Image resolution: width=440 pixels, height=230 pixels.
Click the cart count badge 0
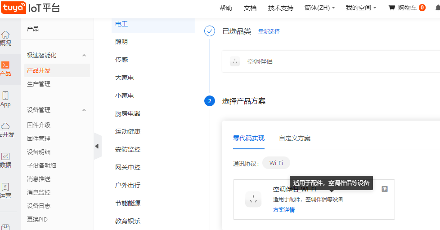pos(422,8)
